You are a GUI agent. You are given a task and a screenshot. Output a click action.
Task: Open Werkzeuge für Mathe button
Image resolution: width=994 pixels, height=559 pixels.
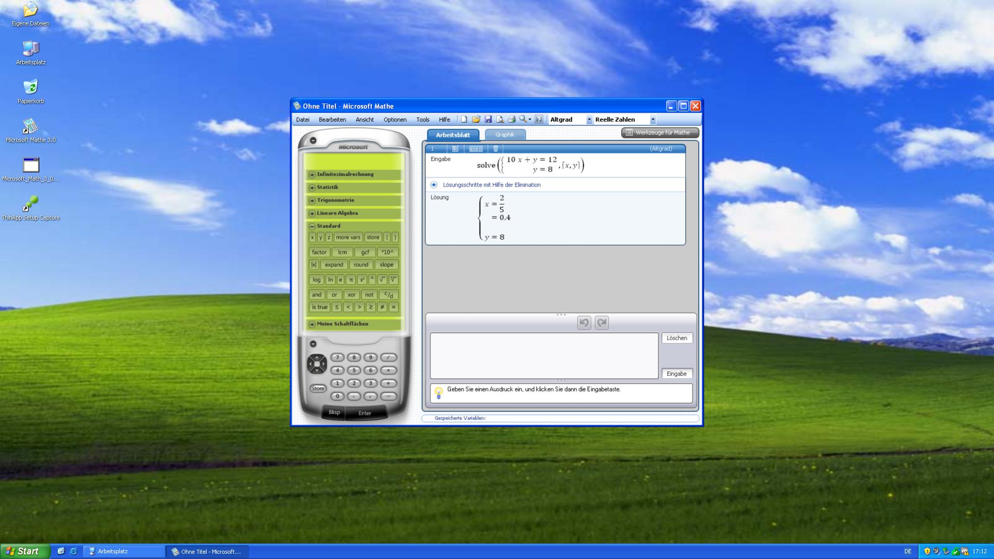(x=659, y=133)
